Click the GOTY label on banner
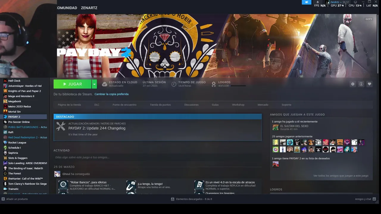Screen dimensions: 381x214 tap(369, 19)
